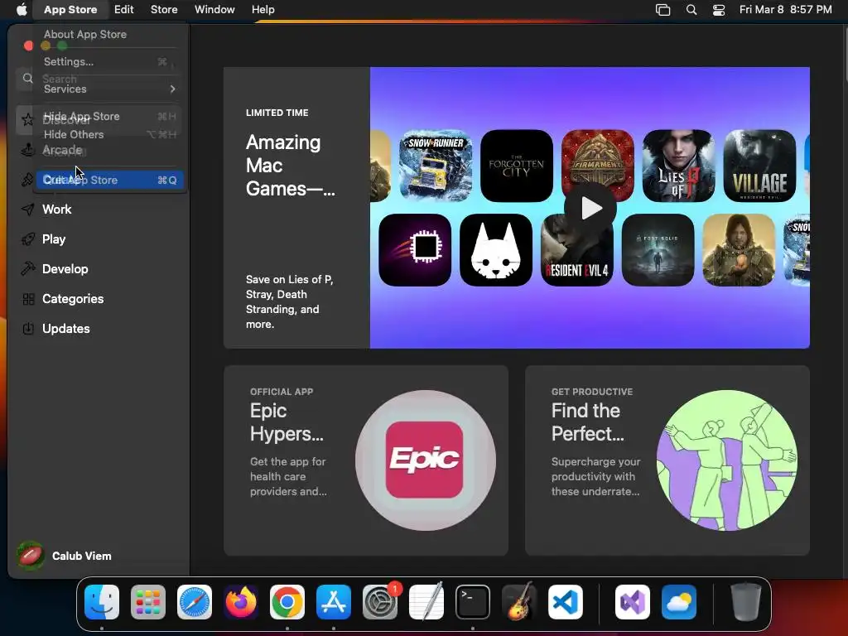Screen dimensions: 848x636
Task: Open the Weather app from Dock
Action: click(679, 602)
